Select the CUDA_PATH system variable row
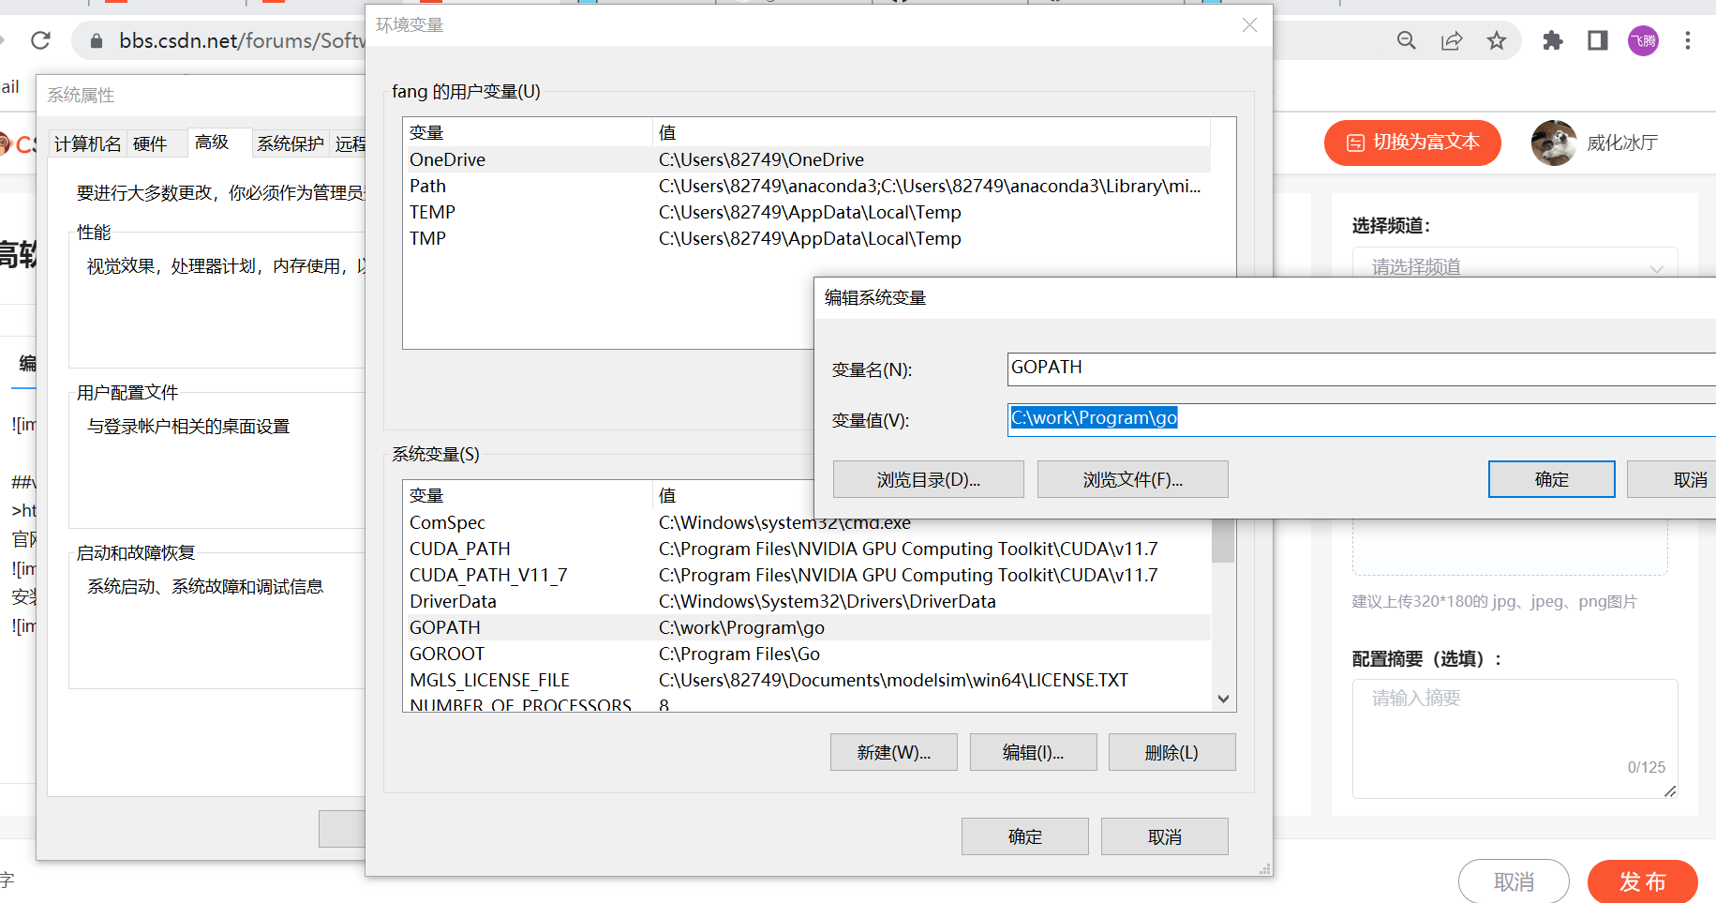Image resolution: width=1716 pixels, height=903 pixels. coord(807,549)
